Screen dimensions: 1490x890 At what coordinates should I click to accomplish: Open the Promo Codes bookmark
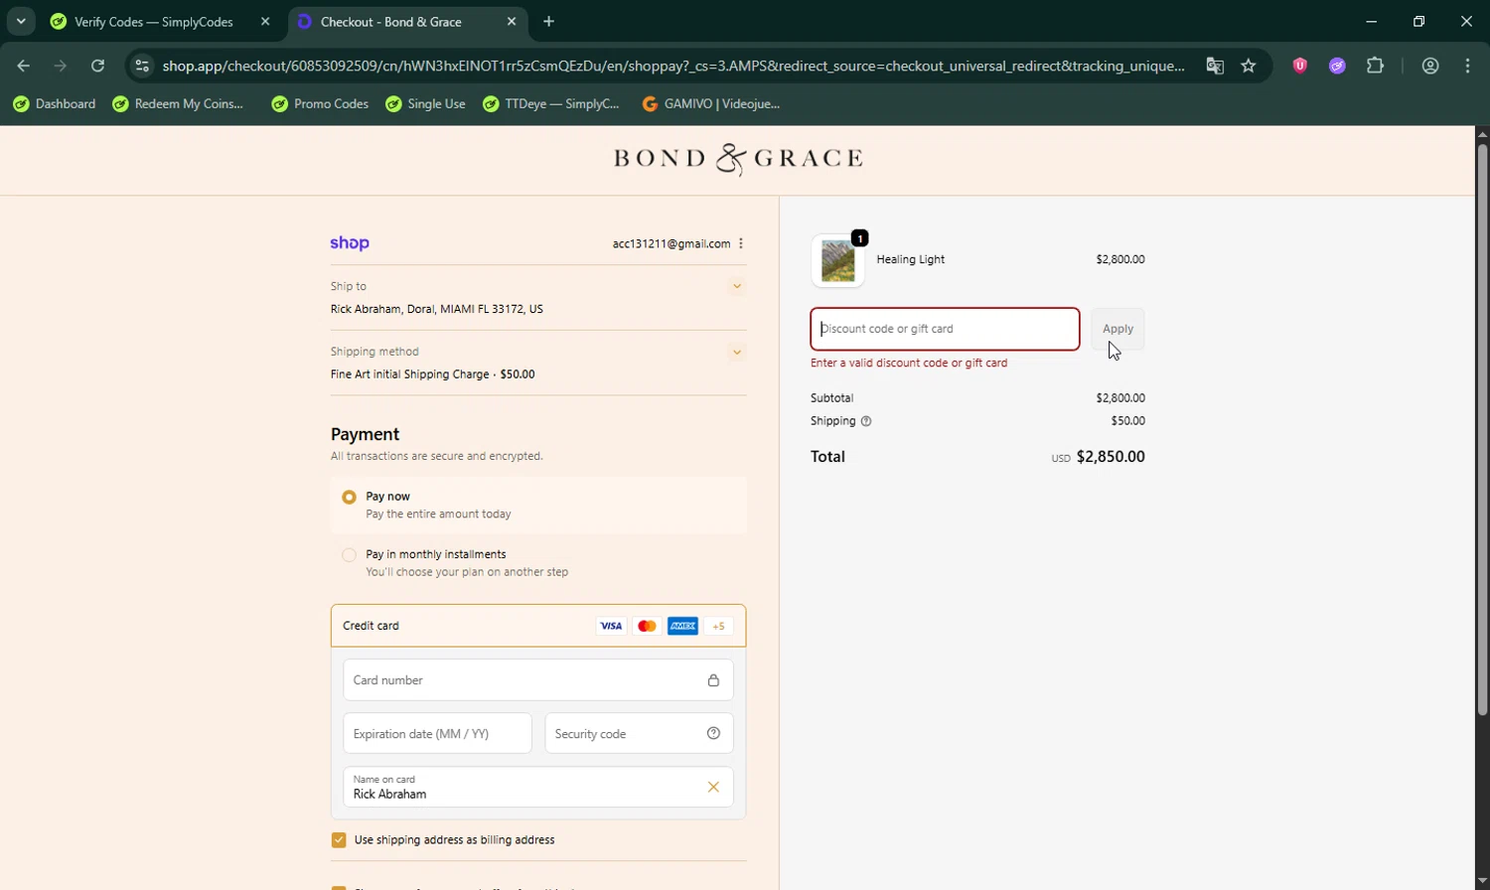(x=320, y=104)
